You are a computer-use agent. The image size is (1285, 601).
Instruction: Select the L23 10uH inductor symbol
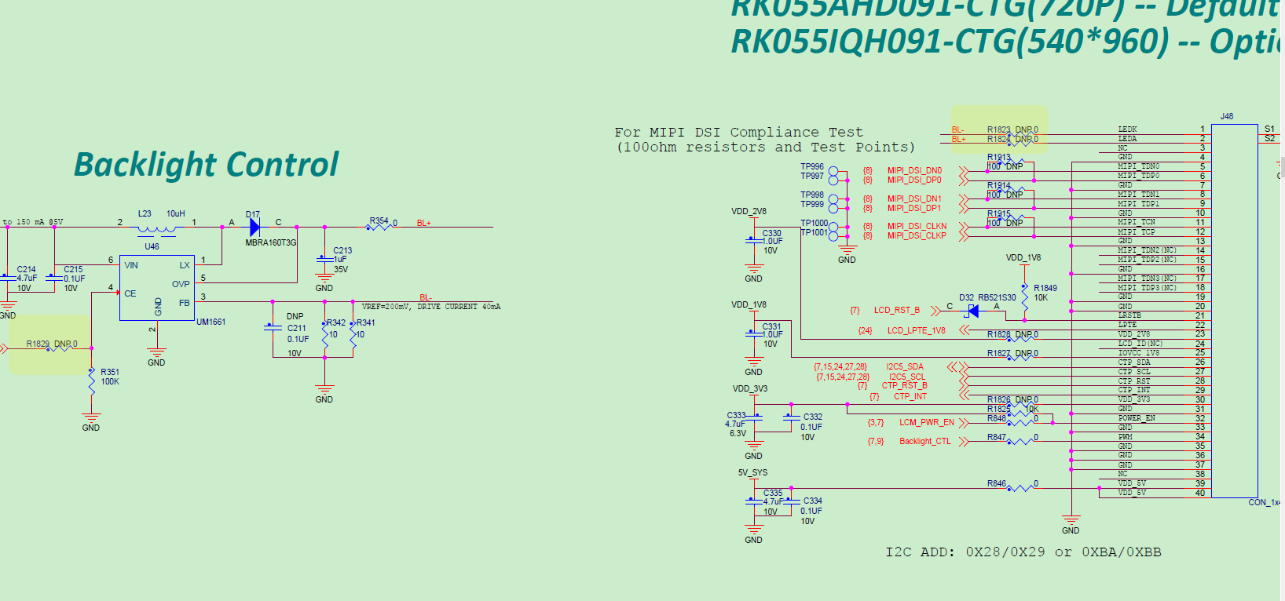pyautogui.click(x=157, y=229)
